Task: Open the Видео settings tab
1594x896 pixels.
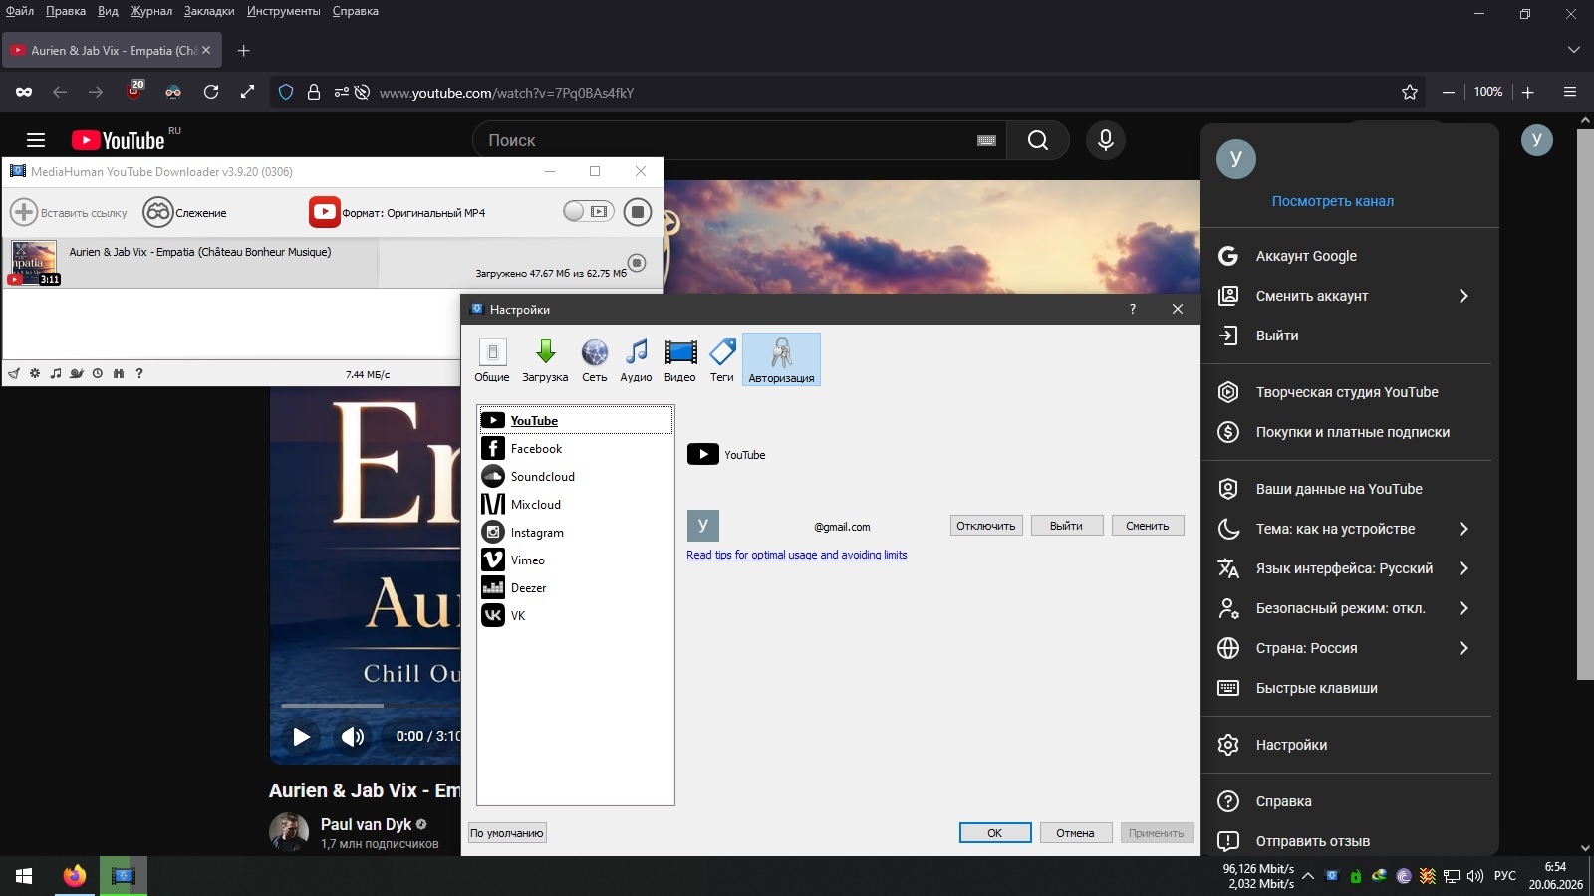Action: point(680,359)
